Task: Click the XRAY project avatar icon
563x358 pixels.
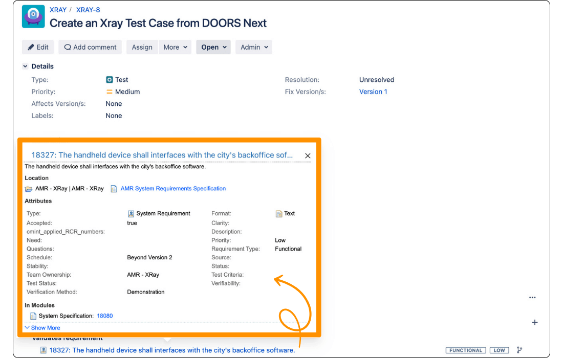Action: (33, 16)
